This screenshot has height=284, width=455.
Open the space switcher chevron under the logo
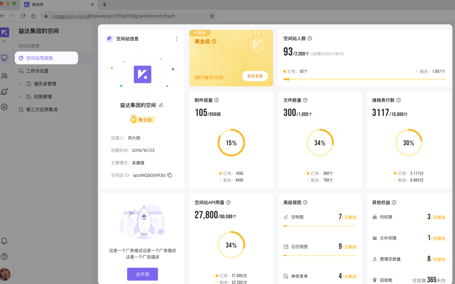click(4, 41)
